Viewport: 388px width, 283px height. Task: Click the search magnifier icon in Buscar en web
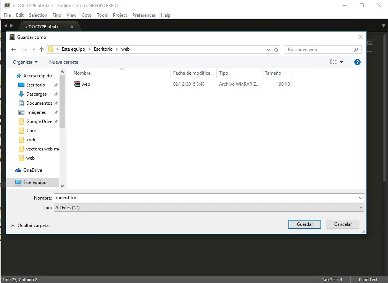pos(356,50)
